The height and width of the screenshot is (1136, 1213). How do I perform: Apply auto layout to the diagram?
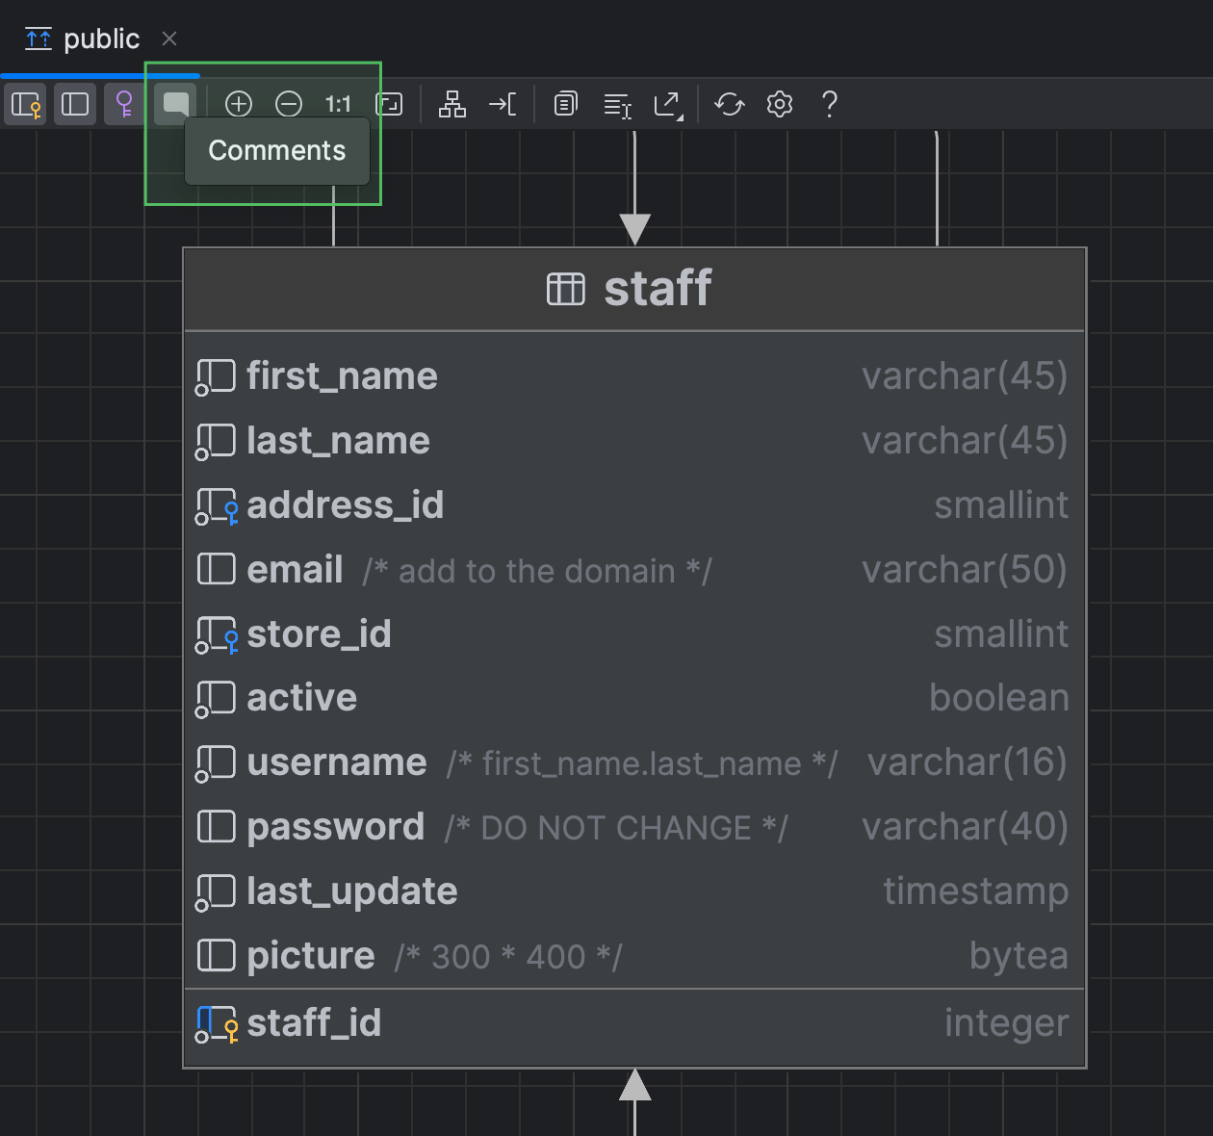click(x=452, y=104)
